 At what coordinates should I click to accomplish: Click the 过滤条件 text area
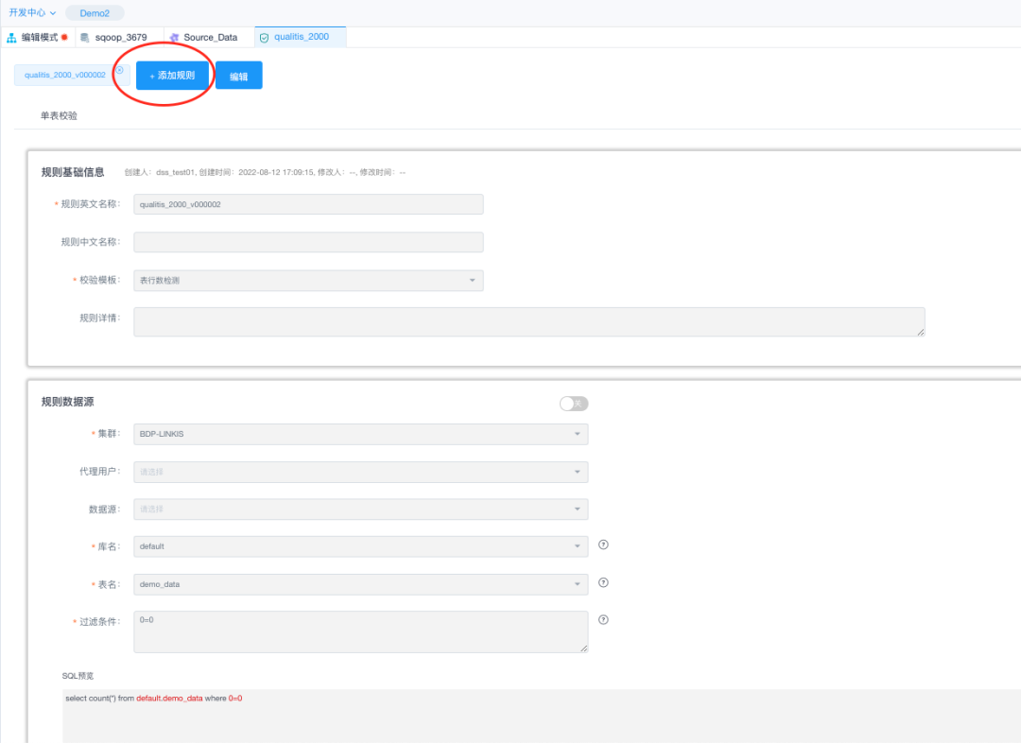click(x=360, y=631)
